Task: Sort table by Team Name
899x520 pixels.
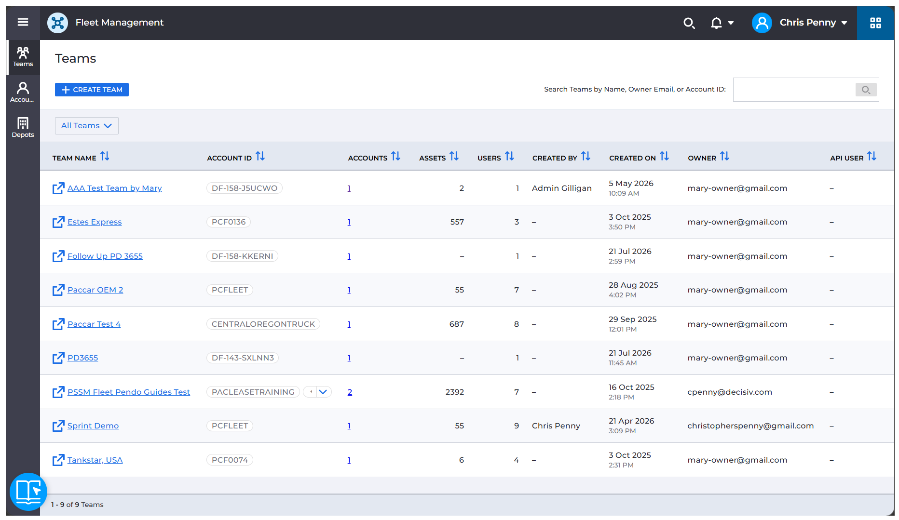Action: [105, 157]
